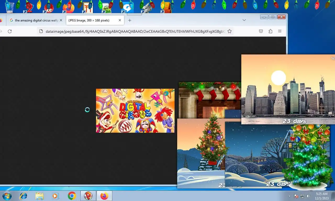Viewport: 335px width, 201px height.
Task: Open Windows Explorer folder taskbar icon
Action: click(40, 196)
